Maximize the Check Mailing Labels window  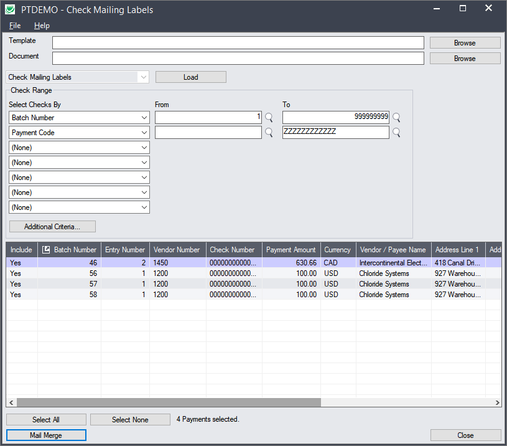click(x=463, y=9)
